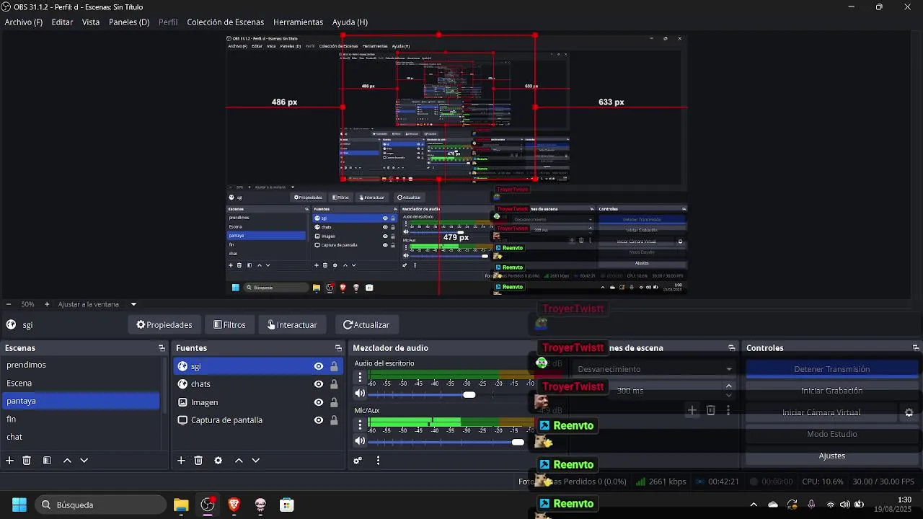Click Actualizar button
Viewport: 923px width, 519px height.
tap(366, 325)
